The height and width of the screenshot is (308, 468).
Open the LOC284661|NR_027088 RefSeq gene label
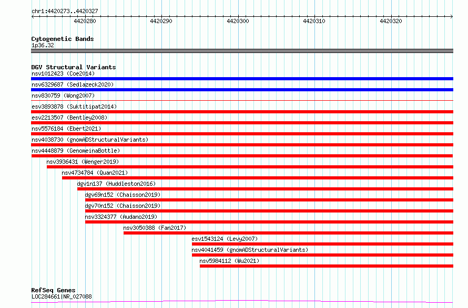pos(62,296)
